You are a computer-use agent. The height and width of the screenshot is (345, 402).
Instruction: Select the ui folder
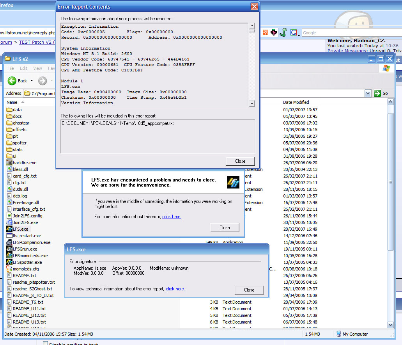(12, 156)
